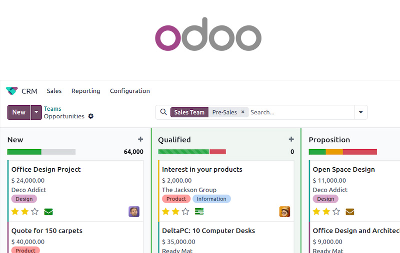Add a quick card in Qualified column

[x=291, y=139]
